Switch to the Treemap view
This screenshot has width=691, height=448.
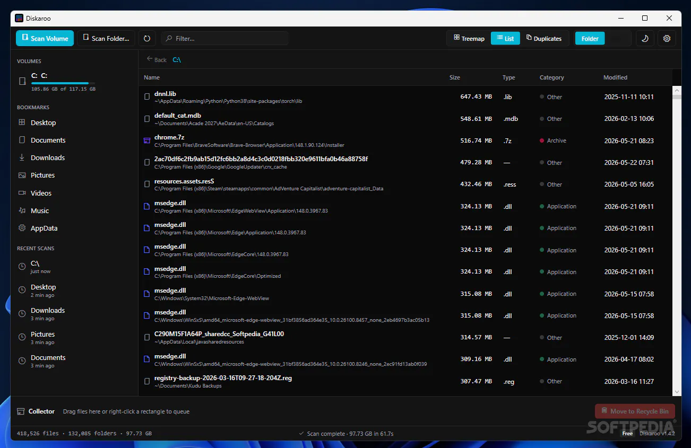[x=469, y=38]
